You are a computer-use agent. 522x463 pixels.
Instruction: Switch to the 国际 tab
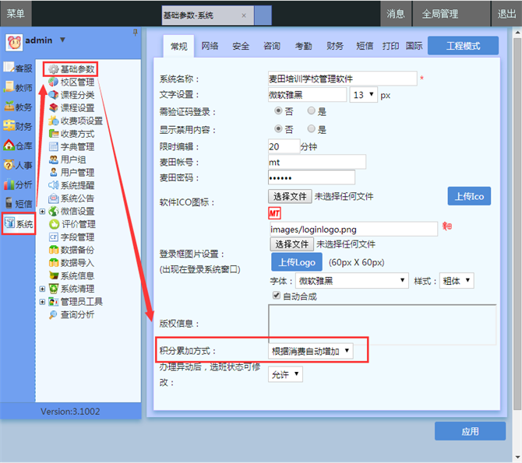point(414,46)
